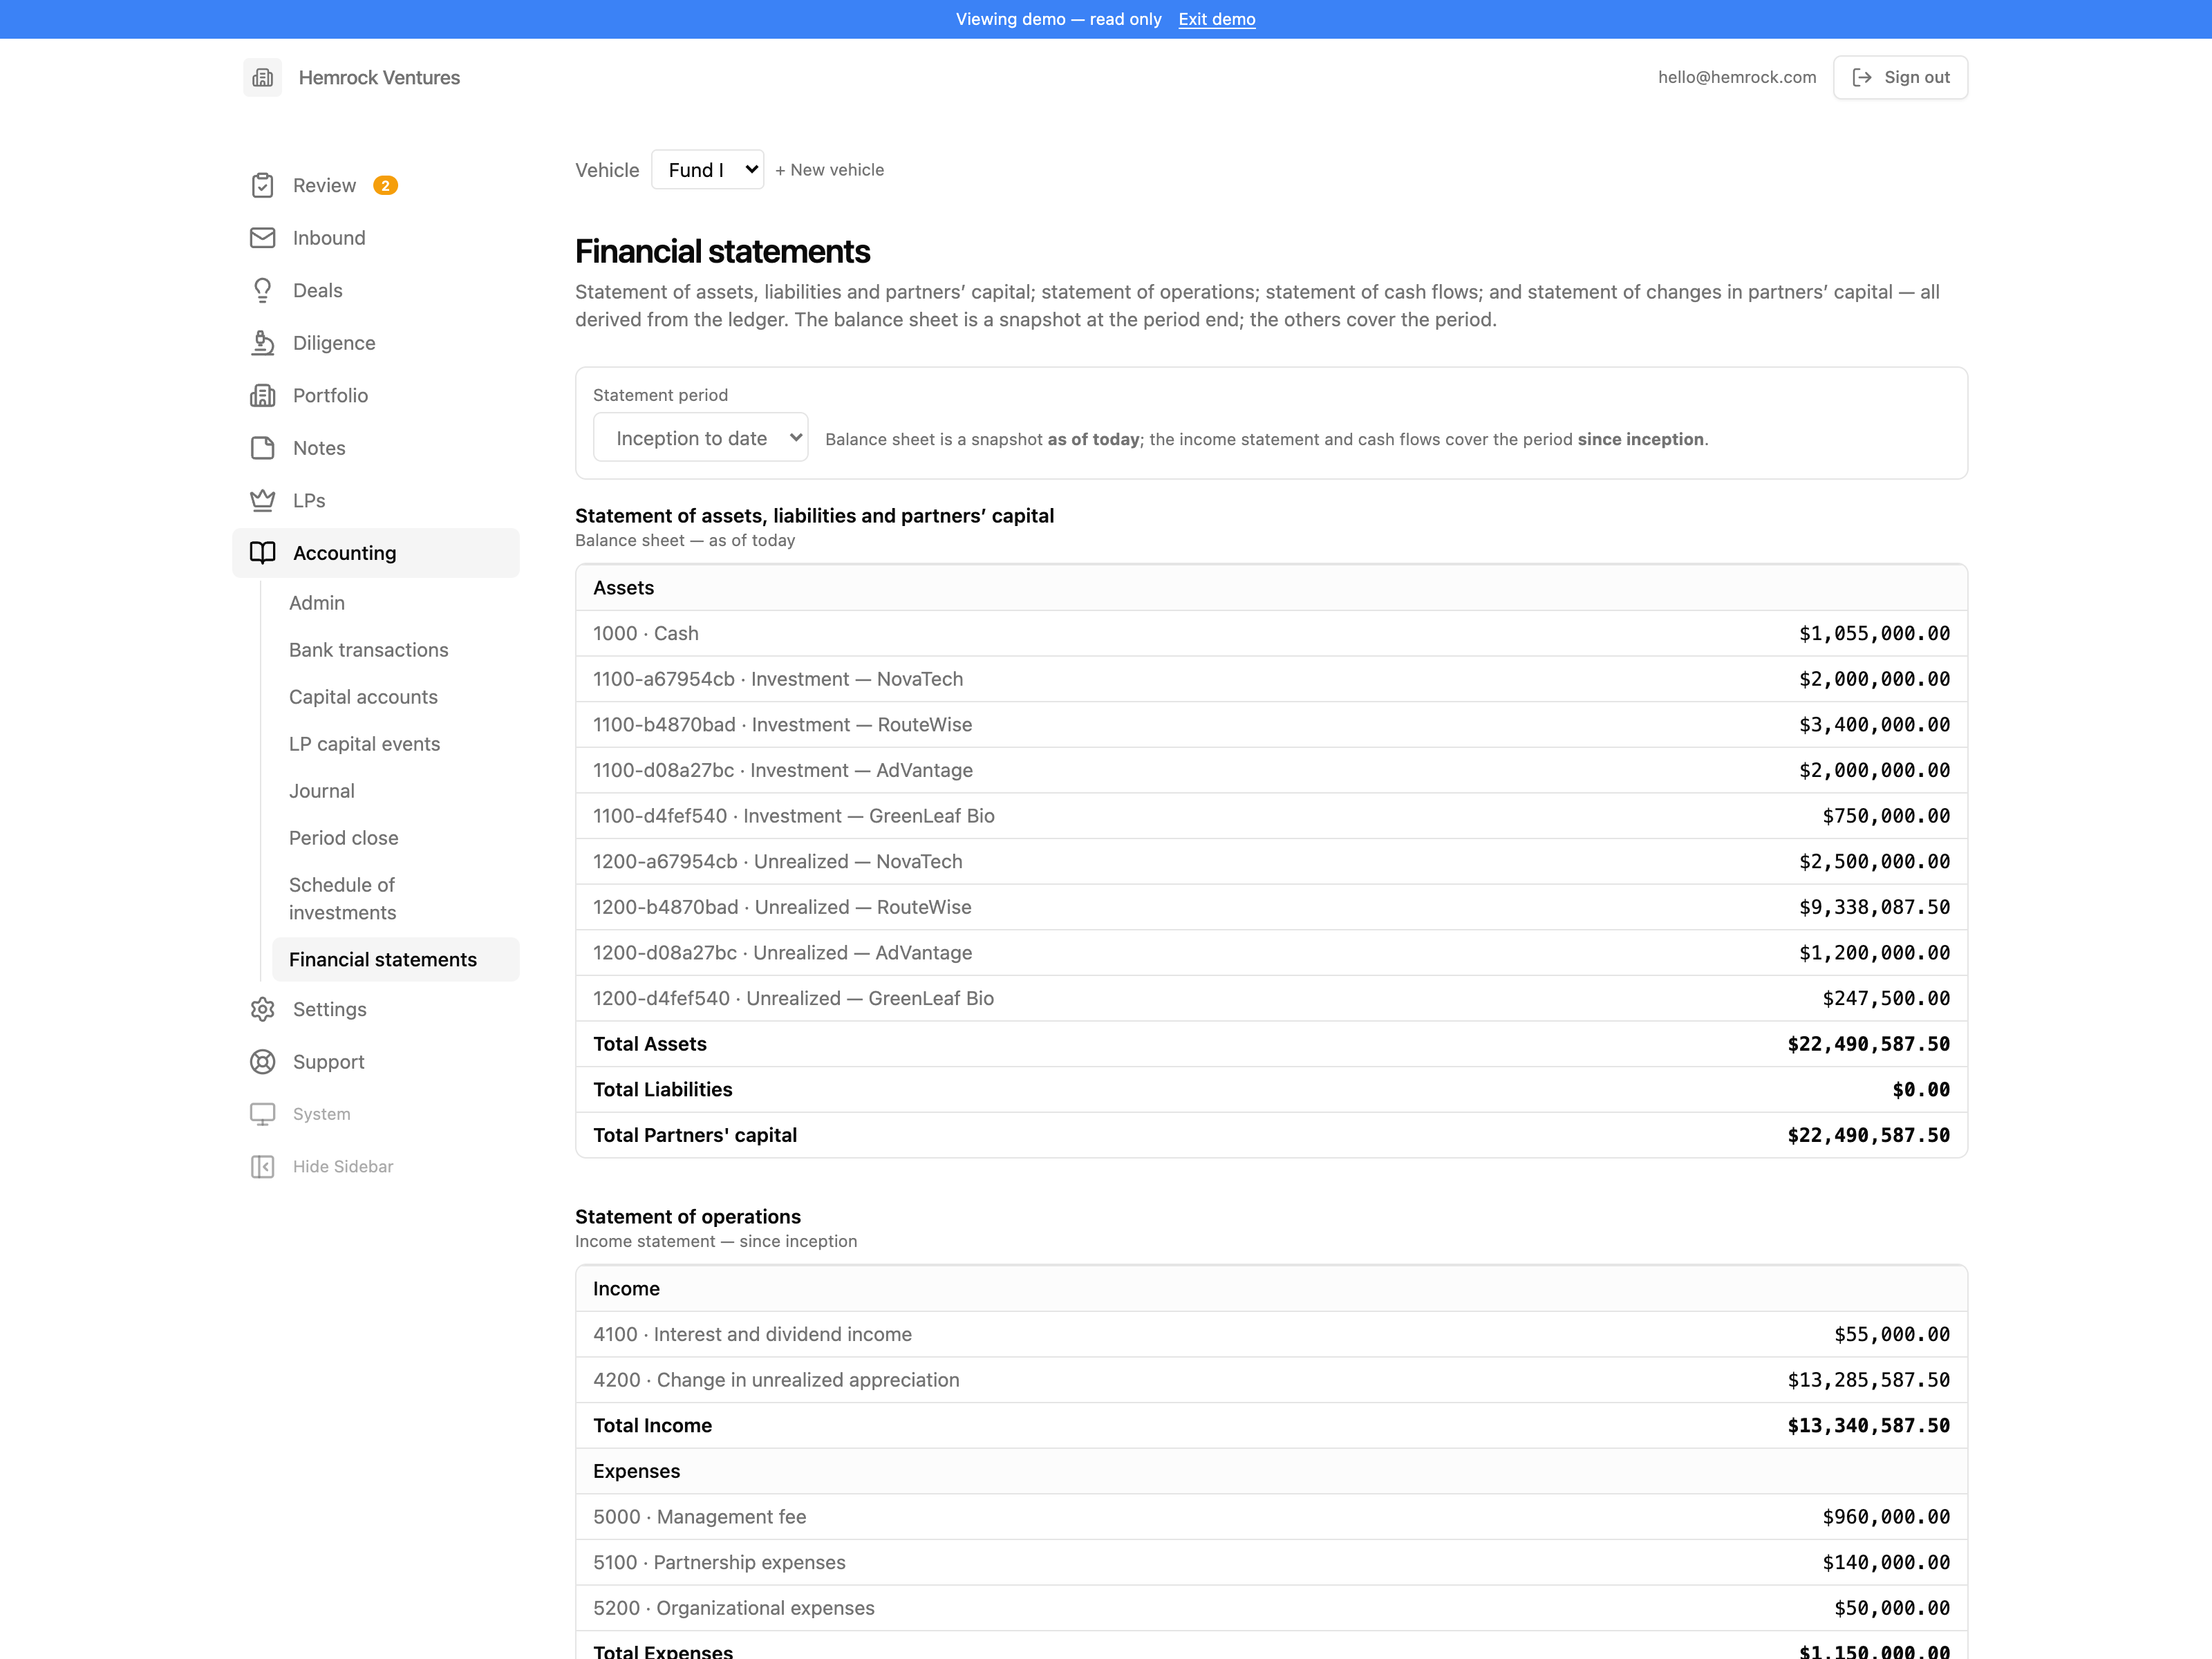Click the Deals lightbulb icon
The height and width of the screenshot is (1659, 2212).
coord(262,290)
